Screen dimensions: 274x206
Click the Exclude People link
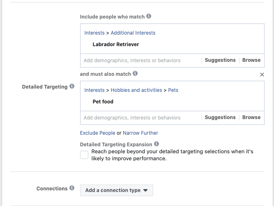pos(97,133)
